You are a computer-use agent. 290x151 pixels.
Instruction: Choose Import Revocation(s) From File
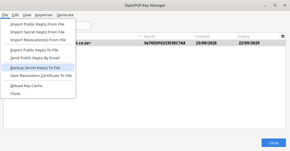(38, 40)
